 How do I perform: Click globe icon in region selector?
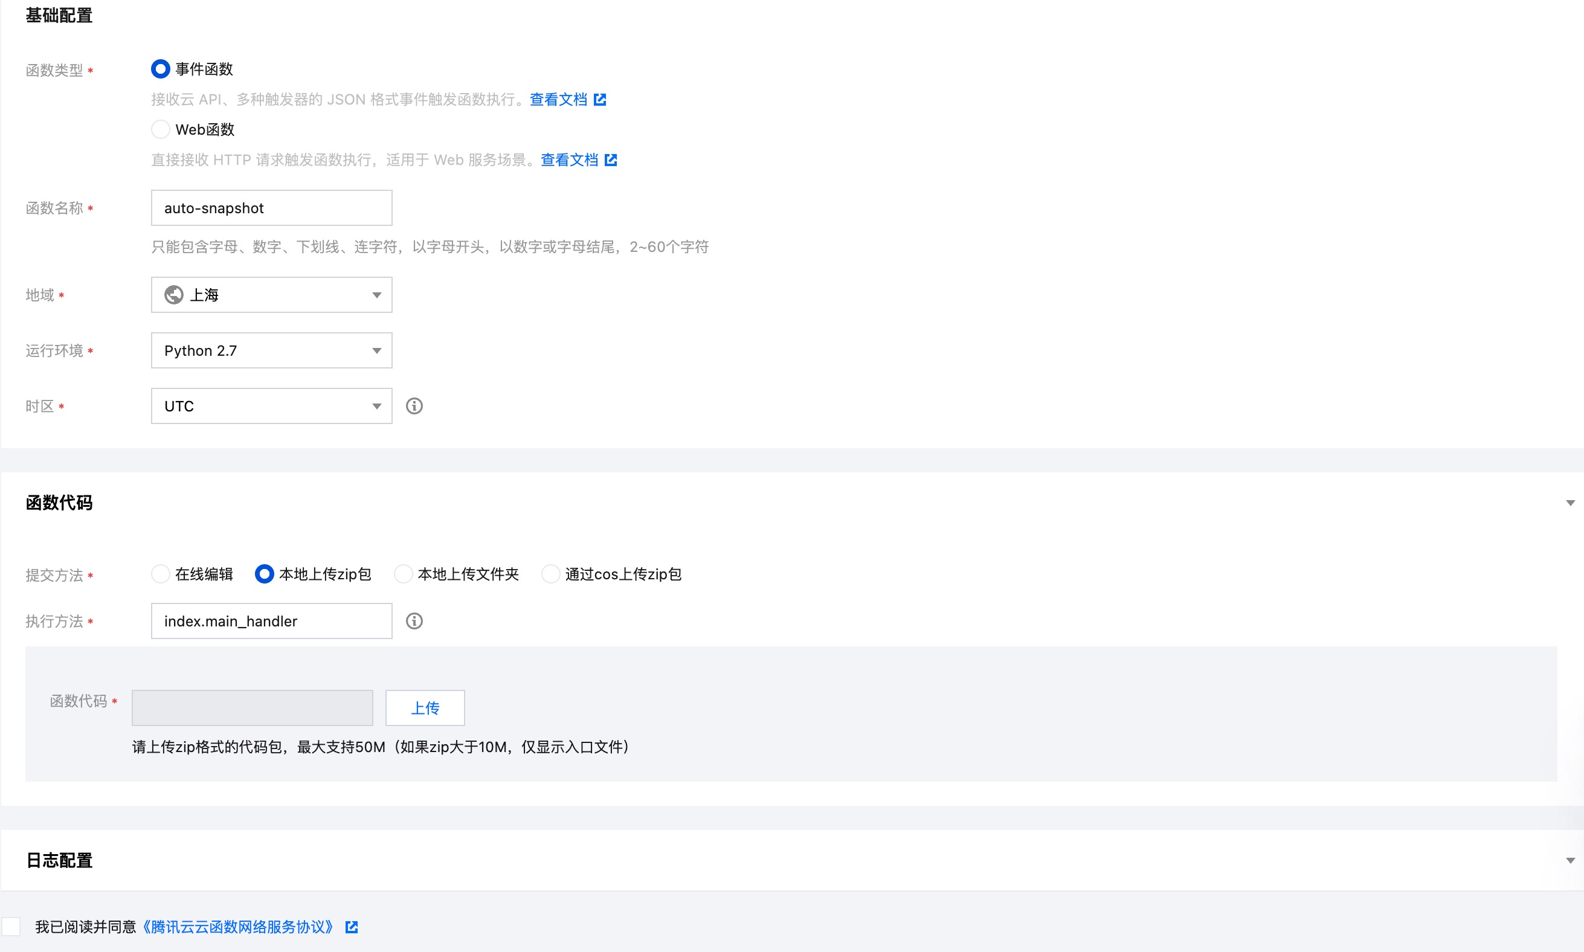(174, 295)
